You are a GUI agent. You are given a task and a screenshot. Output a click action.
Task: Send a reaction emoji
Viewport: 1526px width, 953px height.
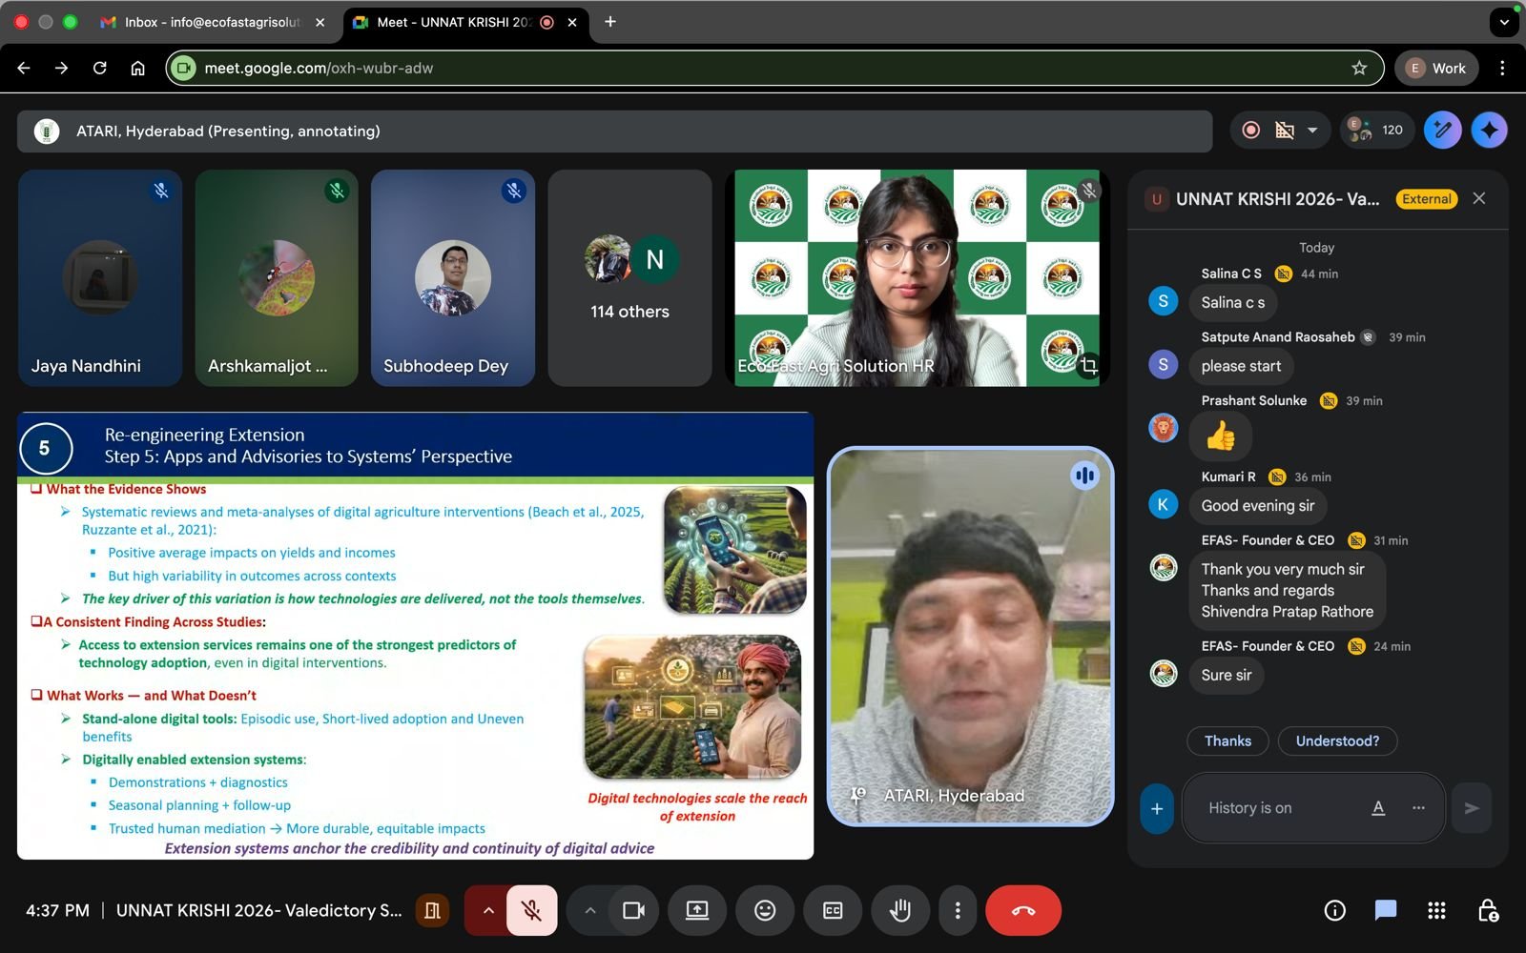765,910
